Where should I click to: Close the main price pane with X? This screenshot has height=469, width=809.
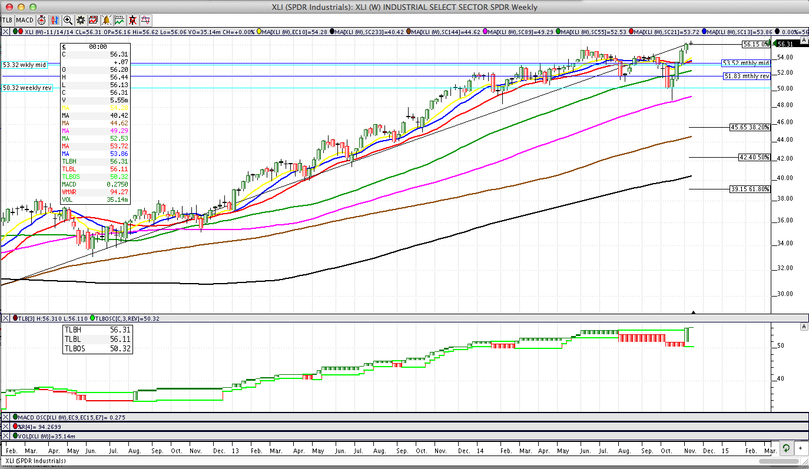5,31
